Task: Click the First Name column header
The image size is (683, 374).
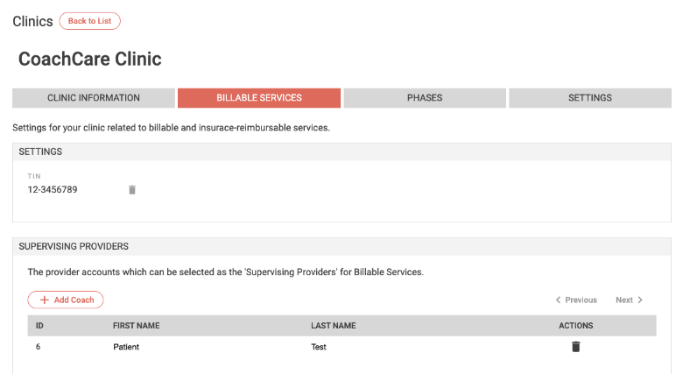Action: (137, 326)
